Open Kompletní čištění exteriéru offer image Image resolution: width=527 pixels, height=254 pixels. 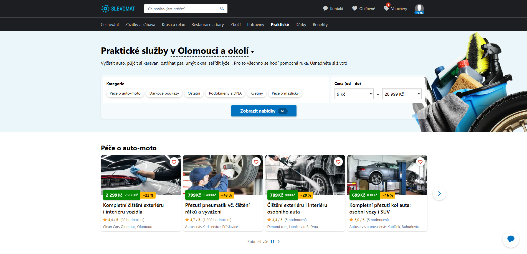(141, 175)
